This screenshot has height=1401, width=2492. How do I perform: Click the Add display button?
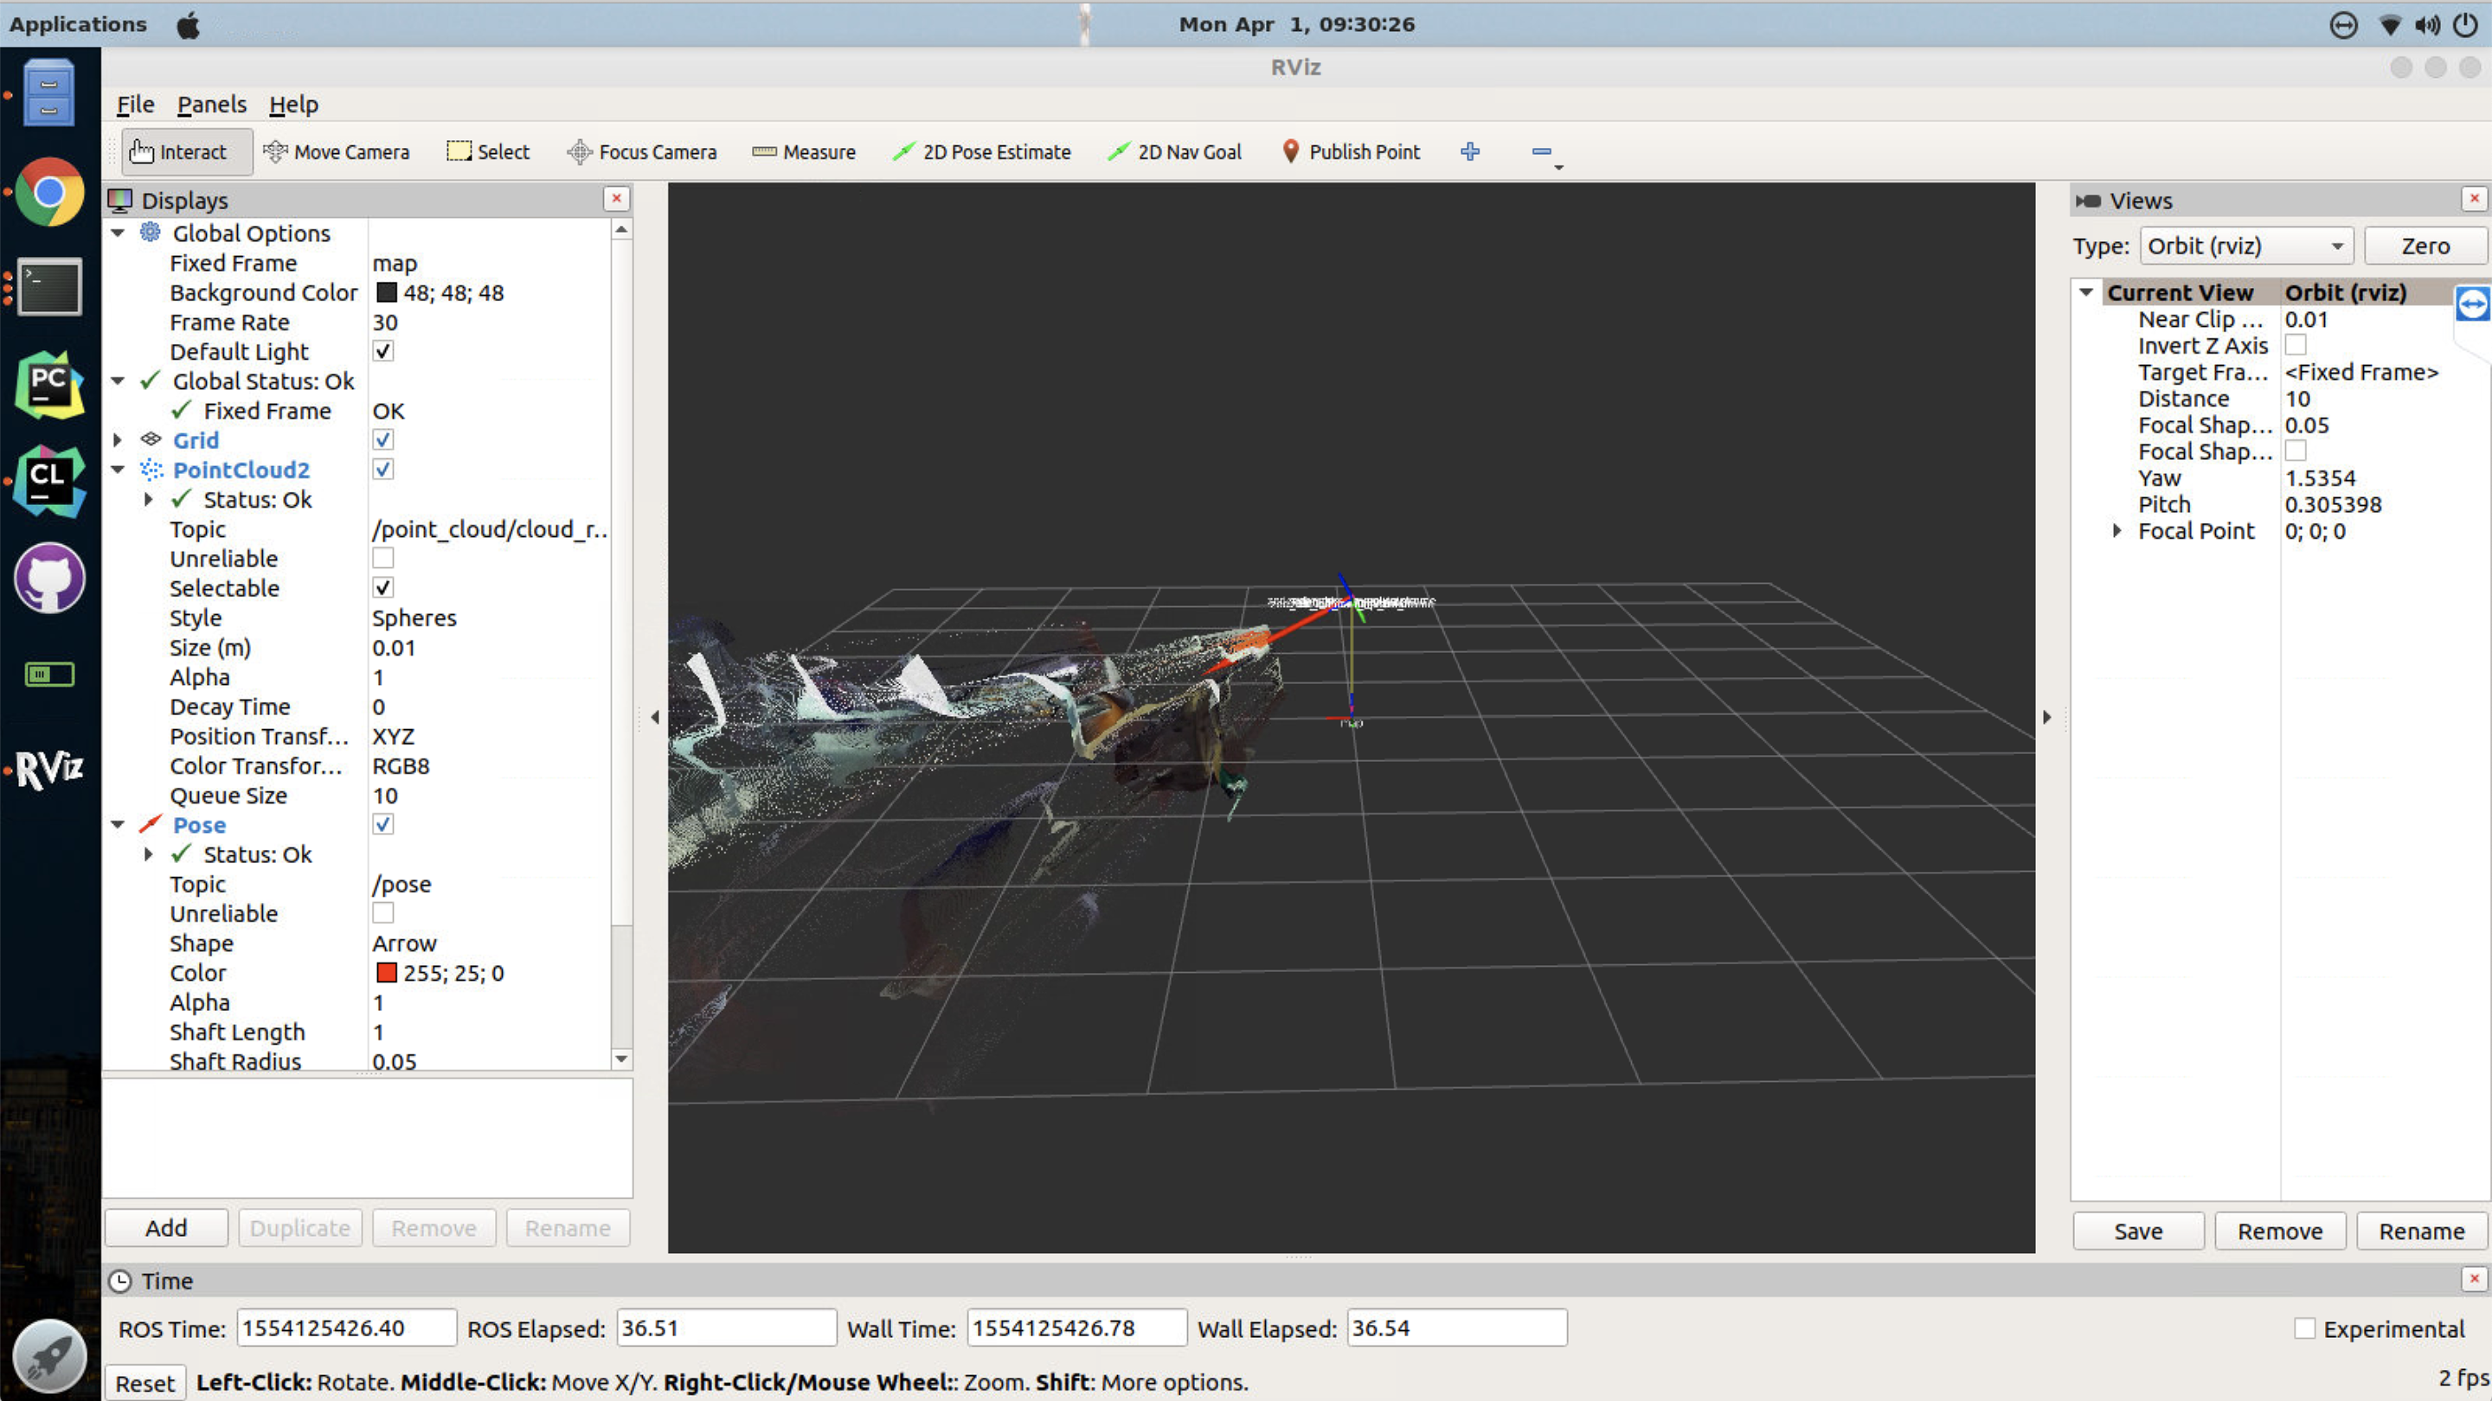pyautogui.click(x=166, y=1228)
